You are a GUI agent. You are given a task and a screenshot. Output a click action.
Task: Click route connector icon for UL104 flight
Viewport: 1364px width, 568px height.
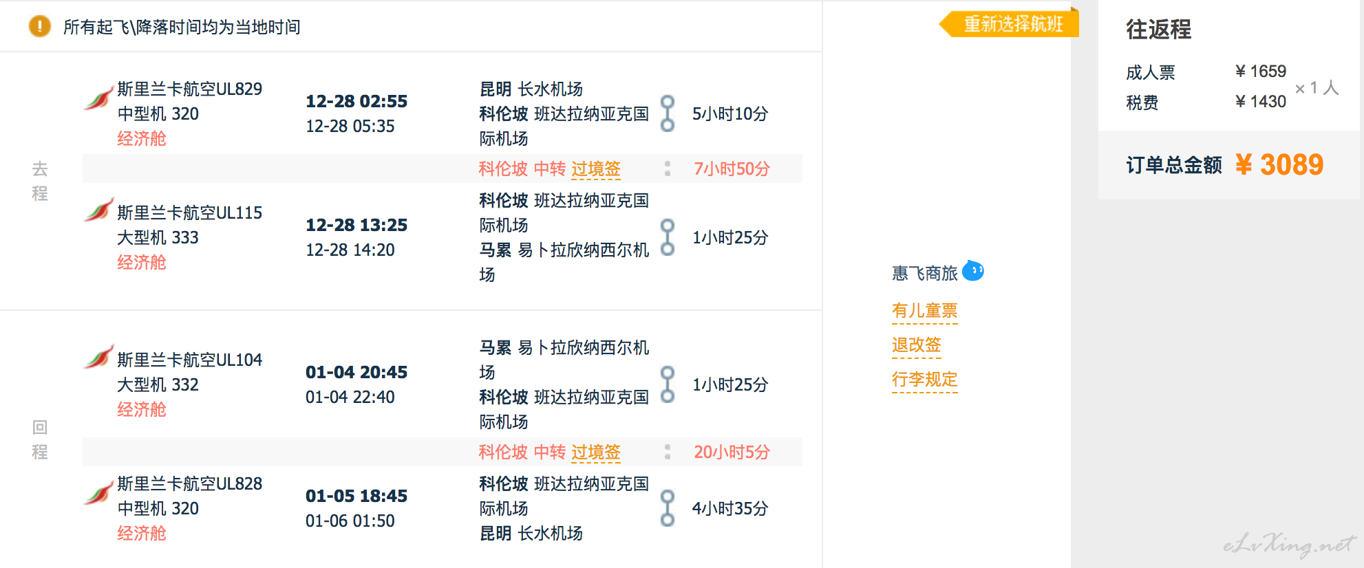[668, 384]
